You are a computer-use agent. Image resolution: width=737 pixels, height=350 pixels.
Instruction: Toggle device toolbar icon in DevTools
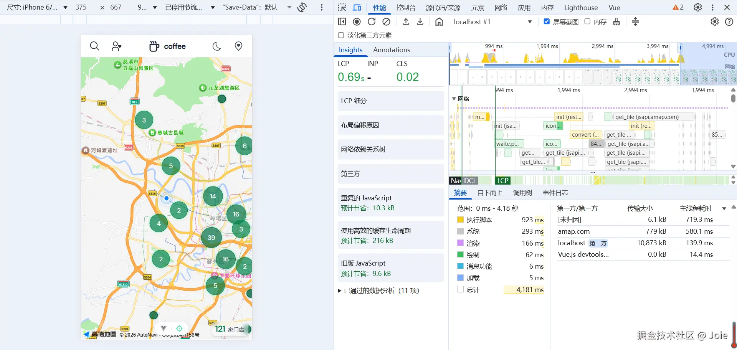tap(357, 8)
